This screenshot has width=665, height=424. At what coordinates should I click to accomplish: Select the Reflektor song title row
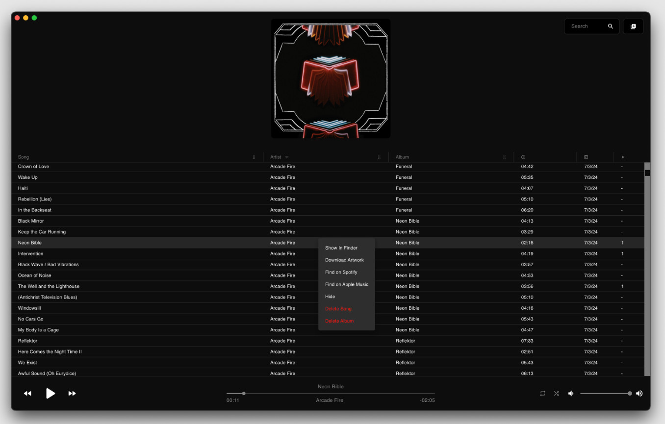(328, 341)
